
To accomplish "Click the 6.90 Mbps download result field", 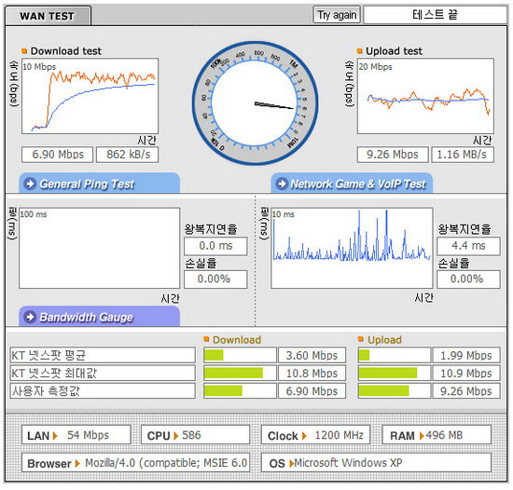I will 58,155.
